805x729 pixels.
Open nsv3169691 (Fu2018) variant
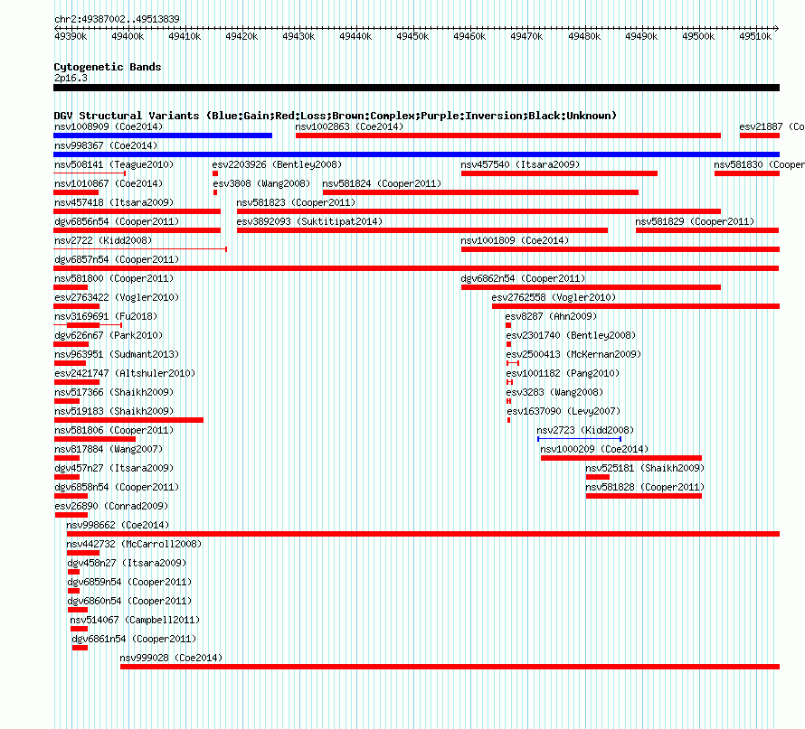click(106, 316)
